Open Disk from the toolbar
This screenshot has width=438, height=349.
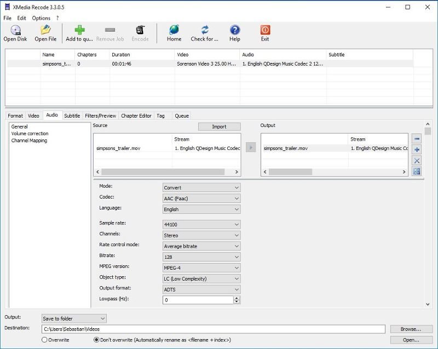point(15,33)
